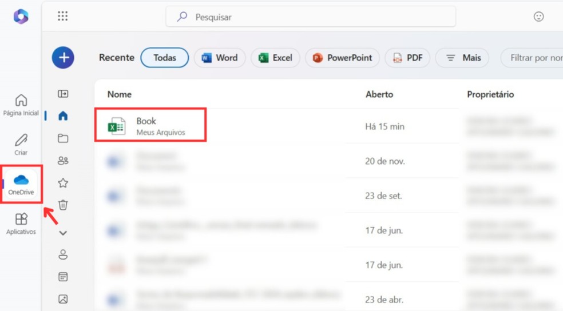Open Aplicativos in the left rail
563x311 pixels.
21,224
